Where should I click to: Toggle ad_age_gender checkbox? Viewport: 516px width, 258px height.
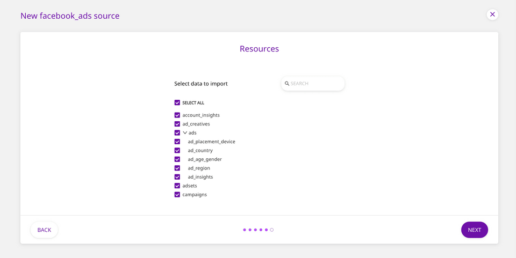[177, 159]
